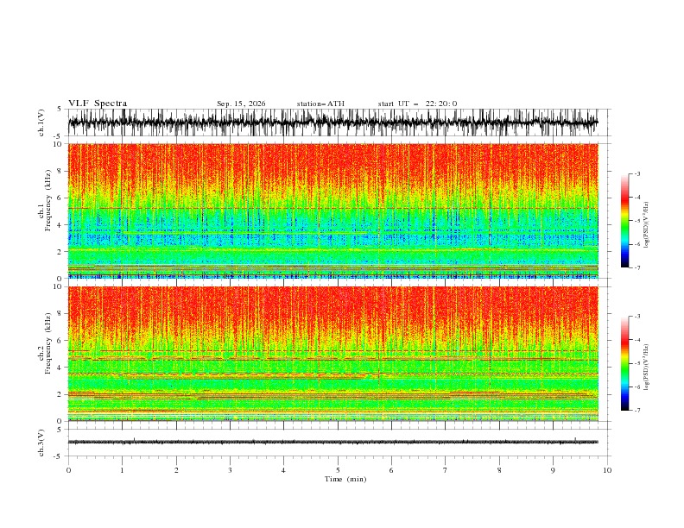Click the ch.1 spectrogram color scale bar
The image size is (684, 528).
[624, 221]
